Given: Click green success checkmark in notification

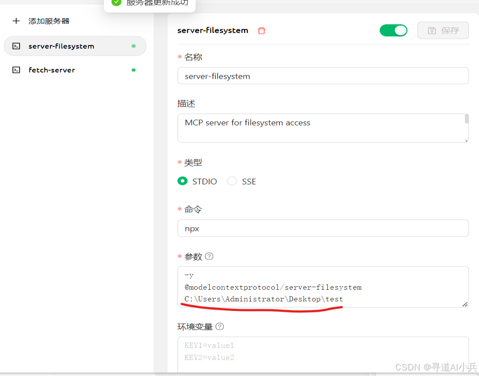Looking at the screenshot, I should pos(116,3).
